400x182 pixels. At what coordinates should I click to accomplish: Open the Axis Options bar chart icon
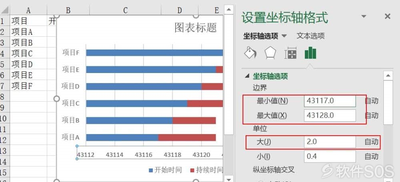point(310,53)
